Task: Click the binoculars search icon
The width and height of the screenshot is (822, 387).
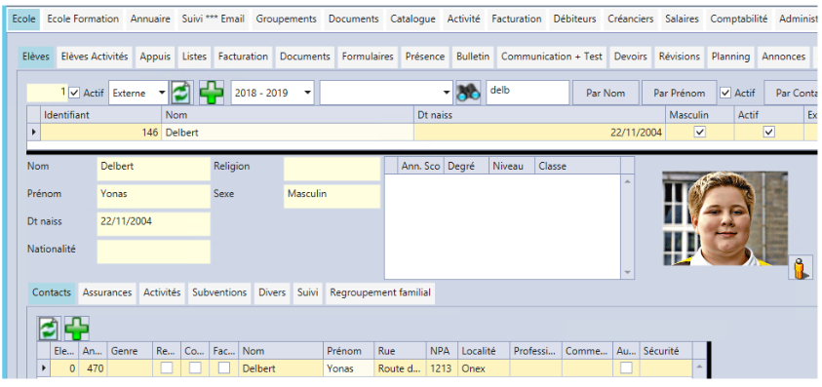Action: tap(468, 93)
